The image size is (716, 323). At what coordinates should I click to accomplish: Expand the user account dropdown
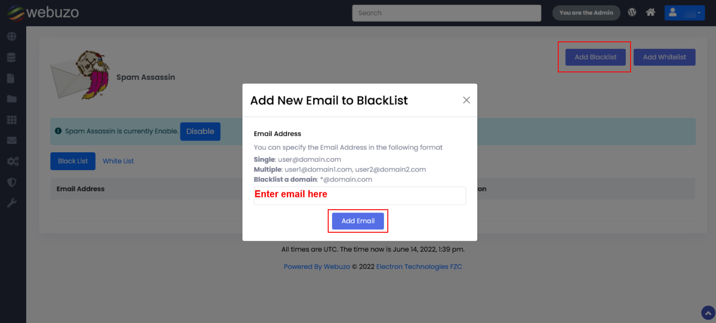685,13
